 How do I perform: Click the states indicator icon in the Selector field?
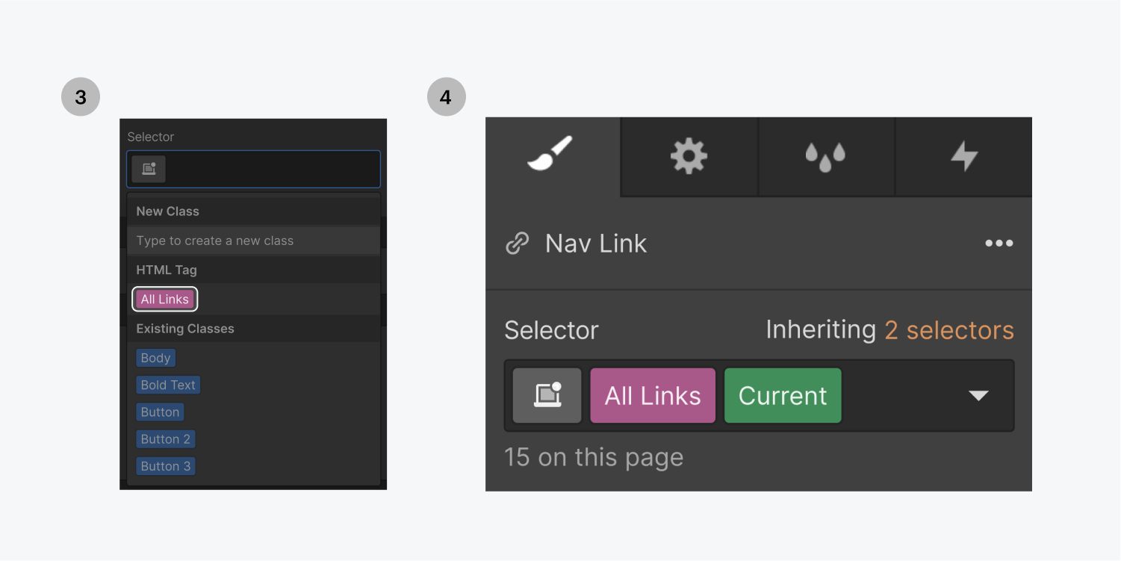(547, 395)
